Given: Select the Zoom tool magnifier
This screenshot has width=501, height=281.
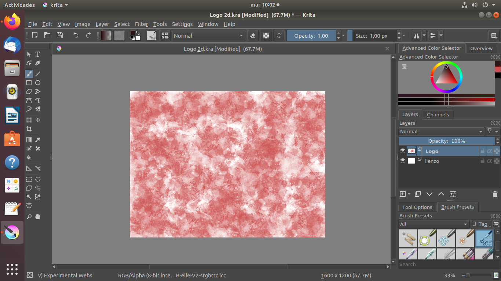Looking at the screenshot, I should pos(29,217).
